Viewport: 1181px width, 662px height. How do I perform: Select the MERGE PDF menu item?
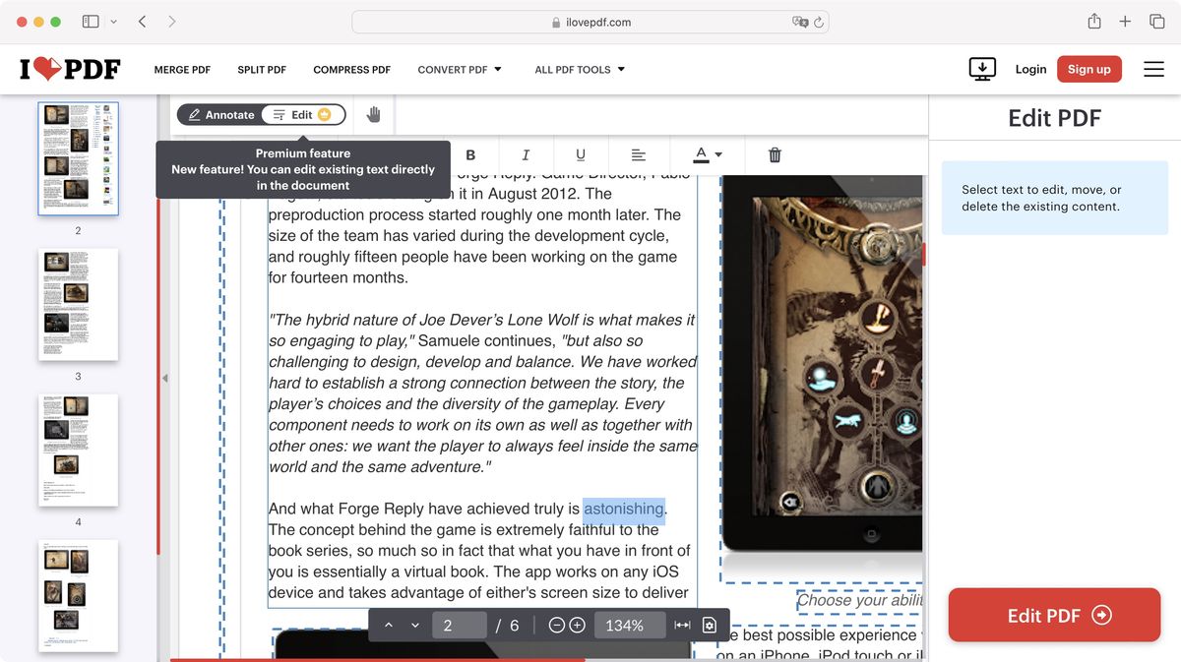point(182,69)
